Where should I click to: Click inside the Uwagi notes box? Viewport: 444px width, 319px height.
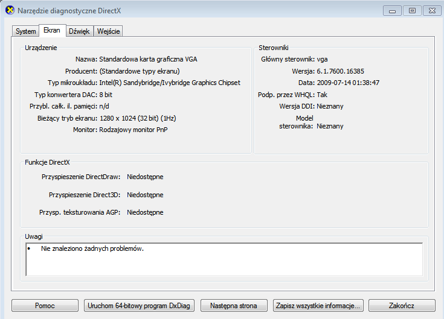click(224, 259)
